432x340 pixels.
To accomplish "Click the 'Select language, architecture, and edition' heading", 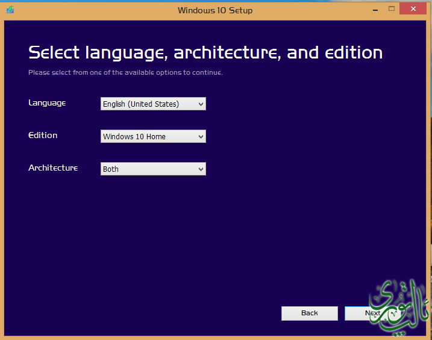I will 205,52.
